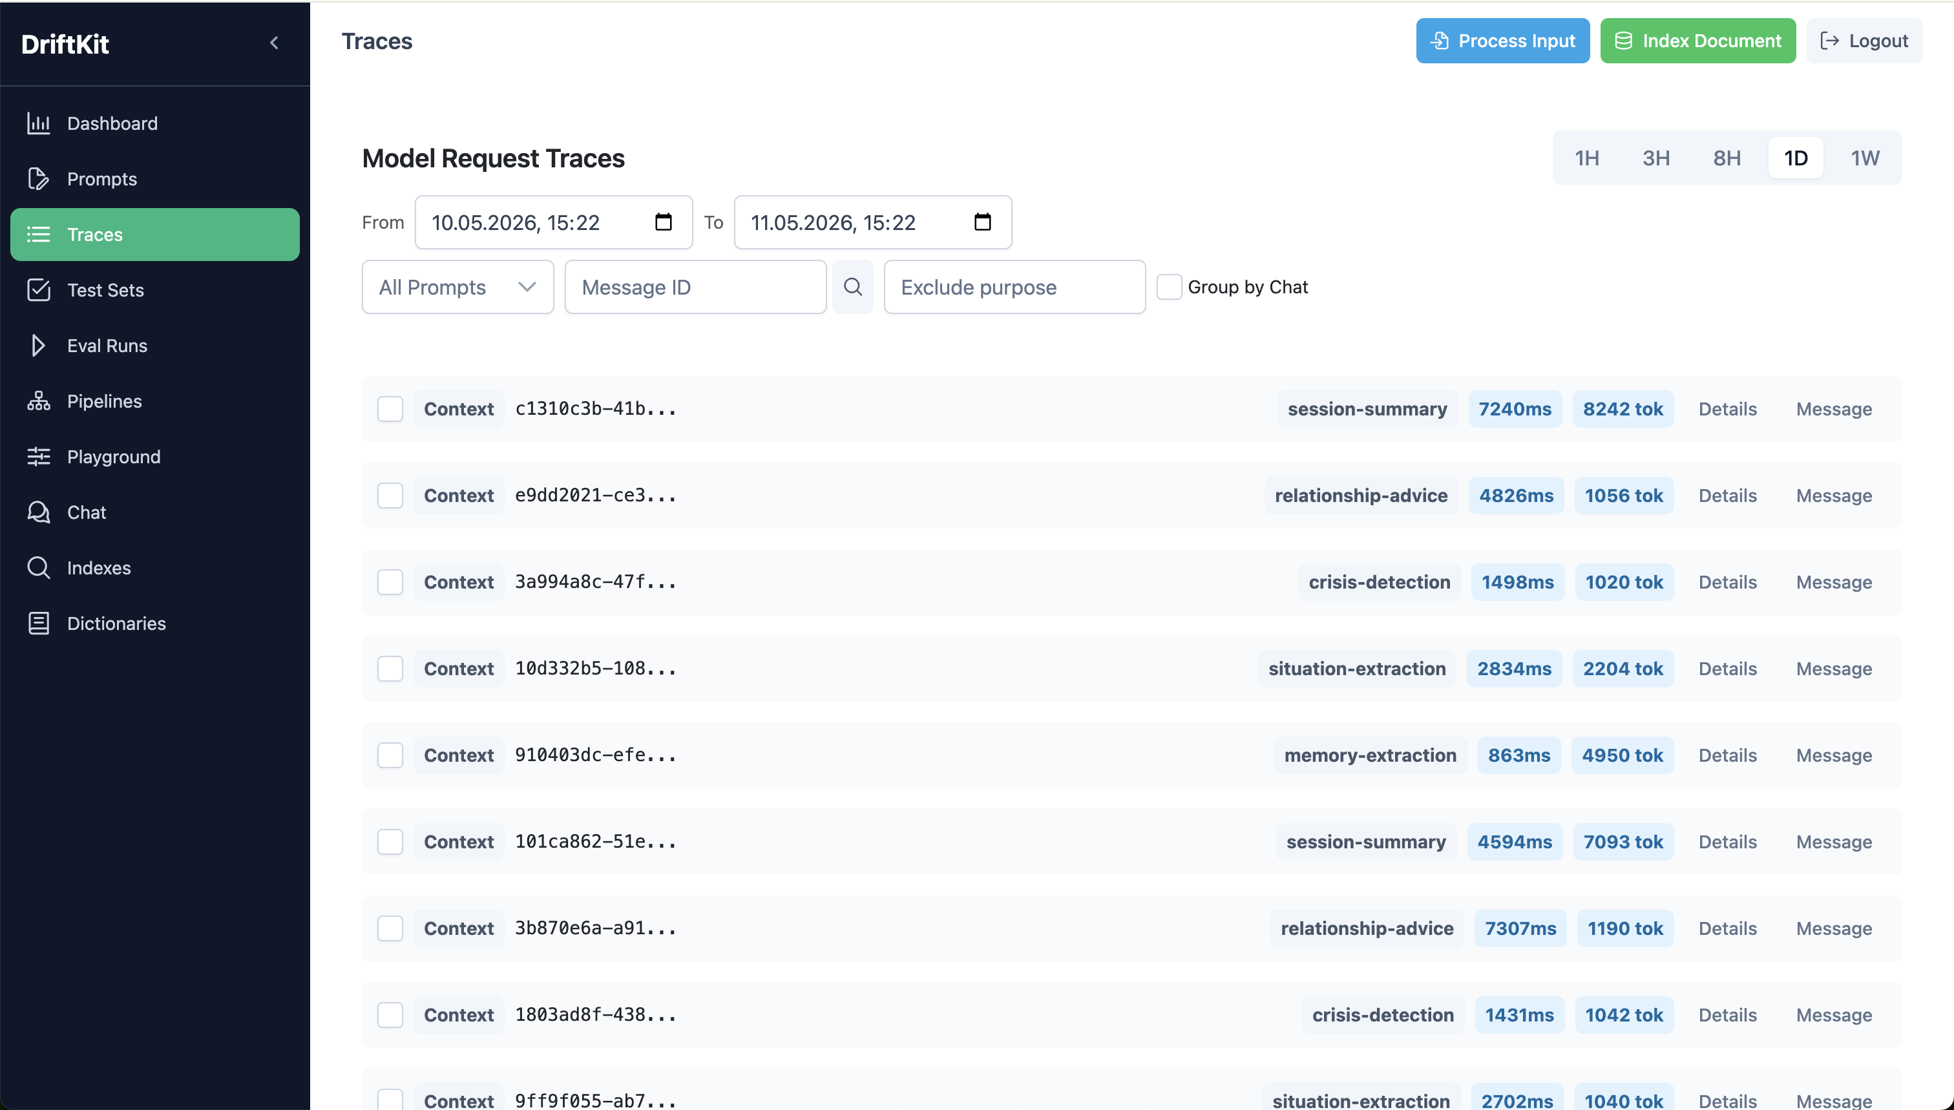Image resolution: width=1954 pixels, height=1110 pixels.
Task: Click the 1498ms latency badge
Action: [x=1517, y=582]
